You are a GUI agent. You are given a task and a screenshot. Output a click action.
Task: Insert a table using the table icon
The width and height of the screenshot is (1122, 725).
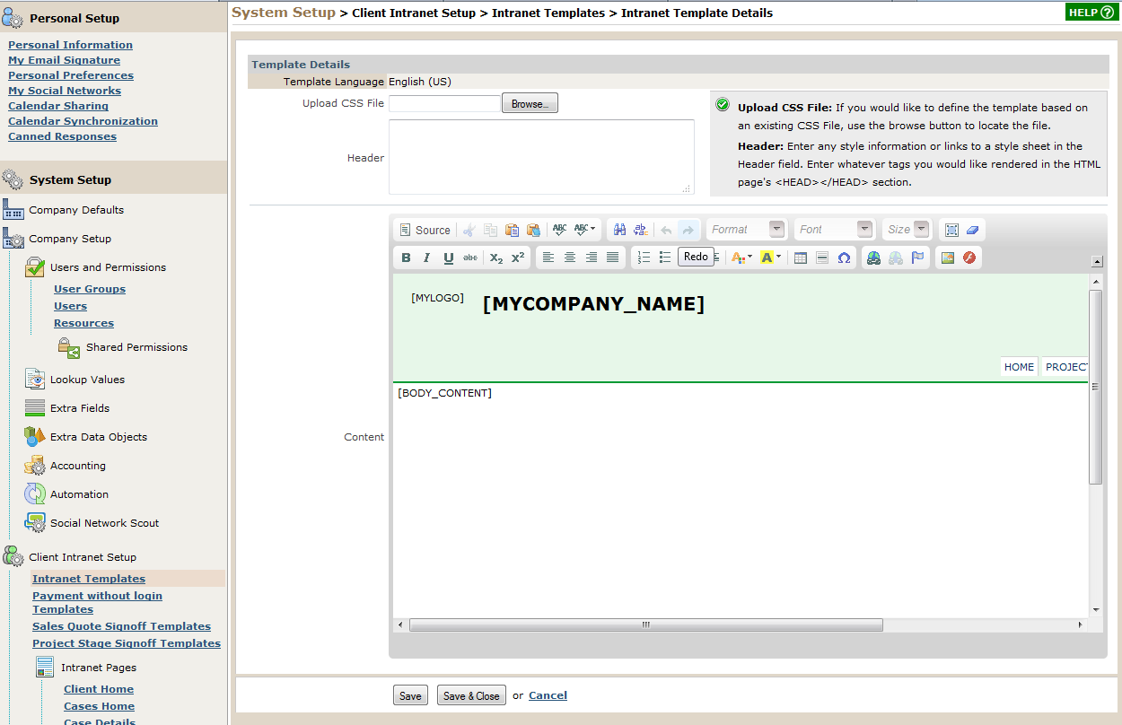click(x=801, y=258)
